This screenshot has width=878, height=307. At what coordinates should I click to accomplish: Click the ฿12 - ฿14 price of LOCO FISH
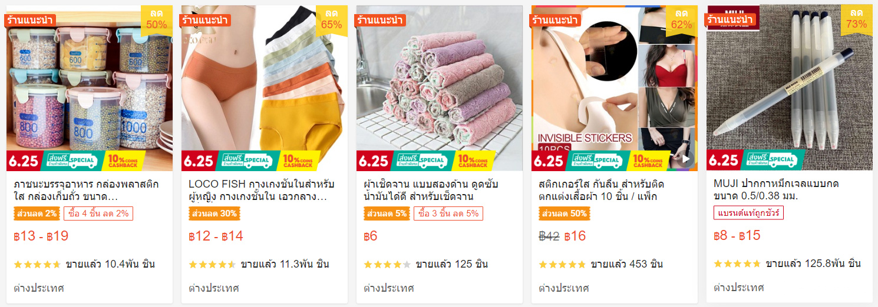(216, 236)
